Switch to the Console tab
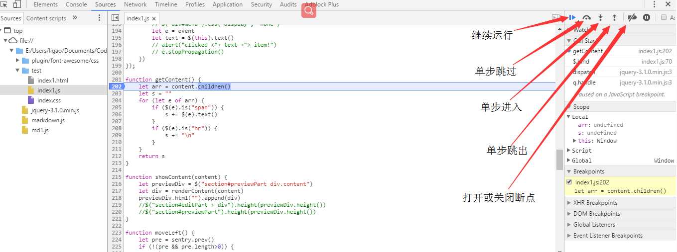Screen dimensions: 677x252 [x=76, y=4]
